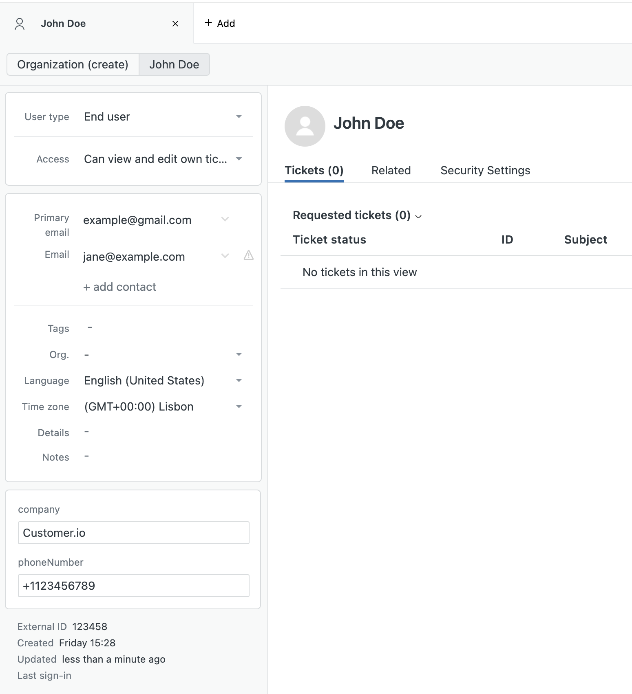
Task: Click the example@gmail.com primary email
Action: point(137,220)
